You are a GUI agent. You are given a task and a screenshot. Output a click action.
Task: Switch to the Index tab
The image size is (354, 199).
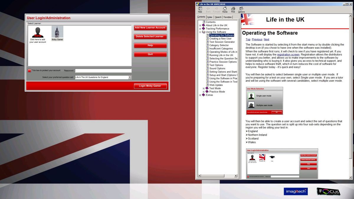[210, 17]
